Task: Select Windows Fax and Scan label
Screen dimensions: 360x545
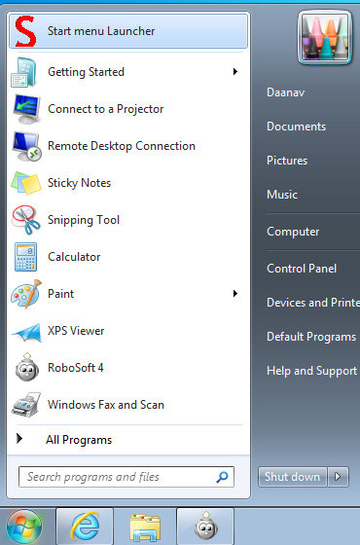Action: pos(106,405)
